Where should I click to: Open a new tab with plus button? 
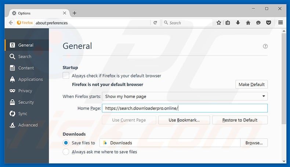(x=75, y=13)
